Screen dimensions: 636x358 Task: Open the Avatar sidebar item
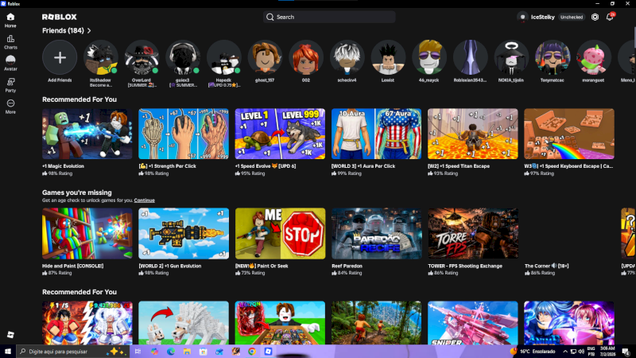[x=10, y=64]
